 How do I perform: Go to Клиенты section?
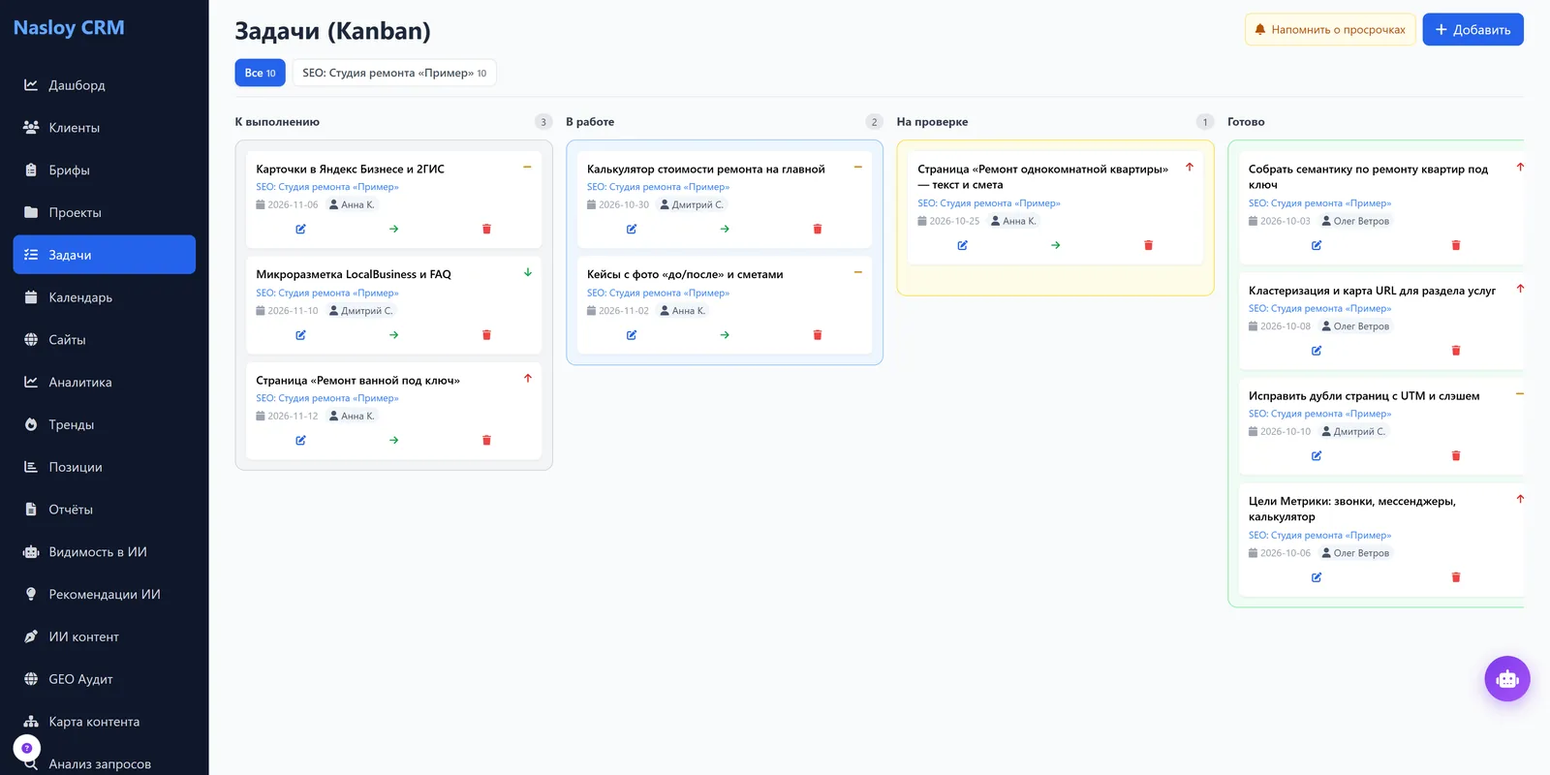tap(105, 128)
